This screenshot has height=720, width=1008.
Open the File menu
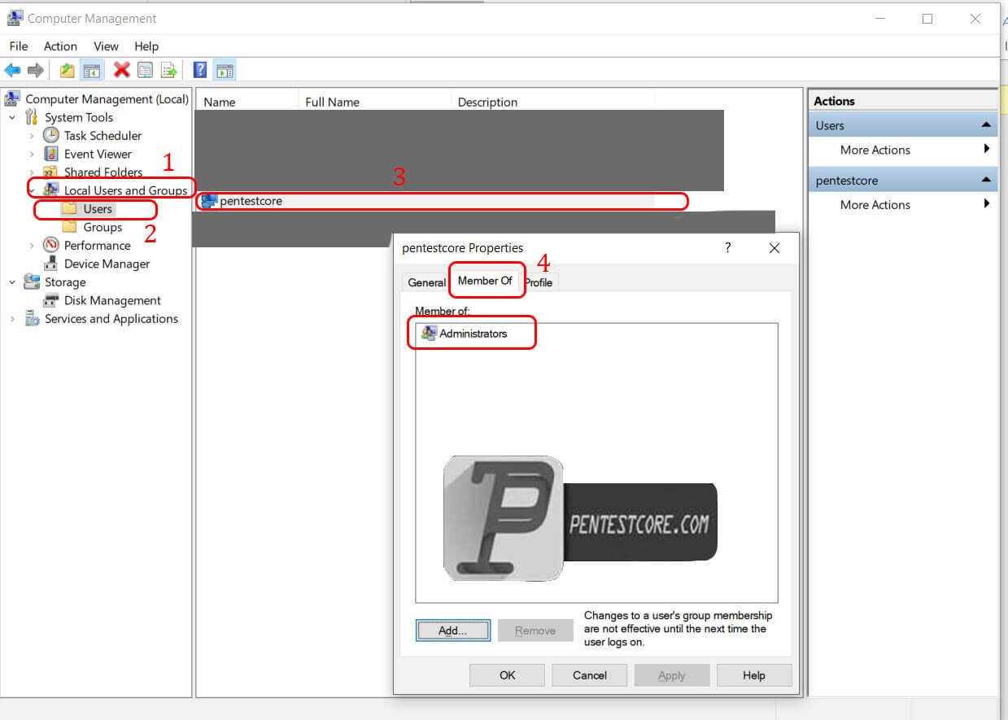[x=18, y=46]
